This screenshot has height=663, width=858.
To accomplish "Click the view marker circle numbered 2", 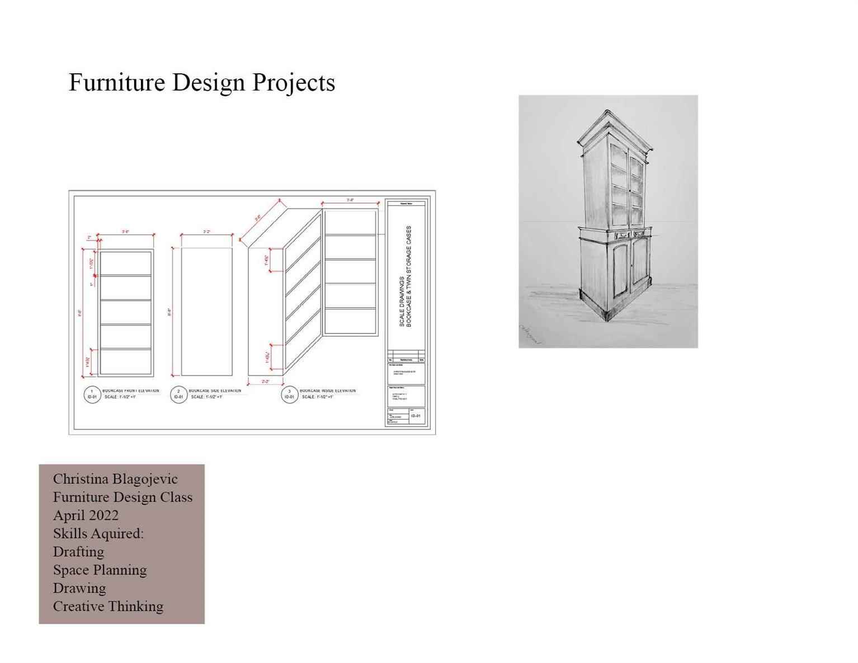I will 178,394.
